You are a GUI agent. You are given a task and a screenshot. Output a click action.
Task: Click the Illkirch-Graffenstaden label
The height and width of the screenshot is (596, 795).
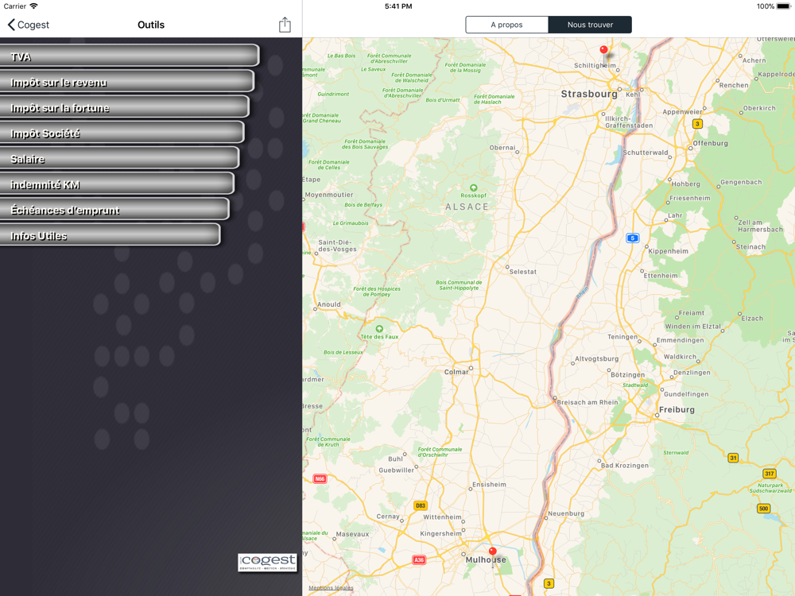629,122
